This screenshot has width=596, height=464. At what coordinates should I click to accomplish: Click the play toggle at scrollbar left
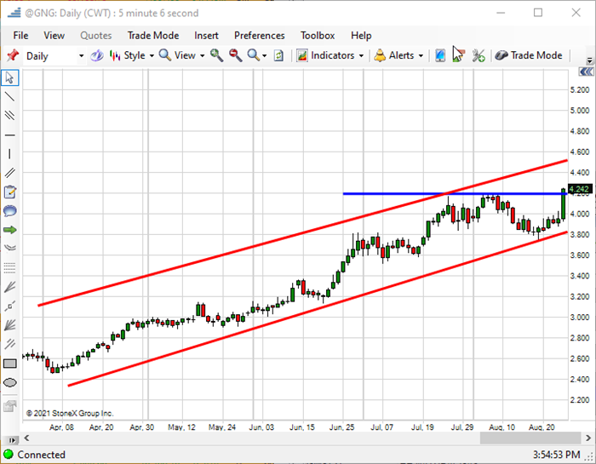click(12, 440)
